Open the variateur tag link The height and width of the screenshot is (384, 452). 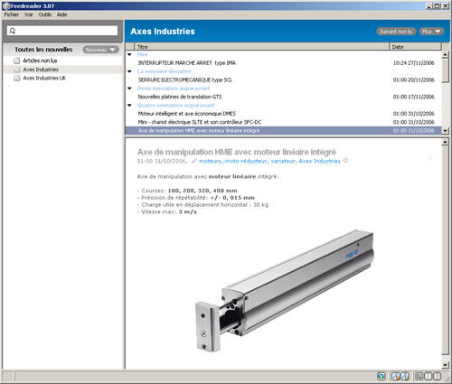(x=283, y=161)
